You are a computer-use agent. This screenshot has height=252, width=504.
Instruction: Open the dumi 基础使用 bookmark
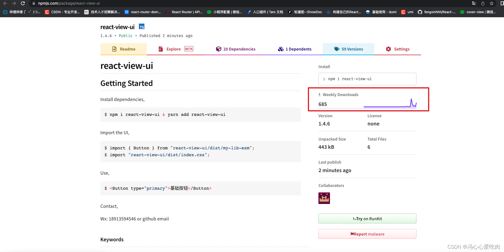[381, 12]
